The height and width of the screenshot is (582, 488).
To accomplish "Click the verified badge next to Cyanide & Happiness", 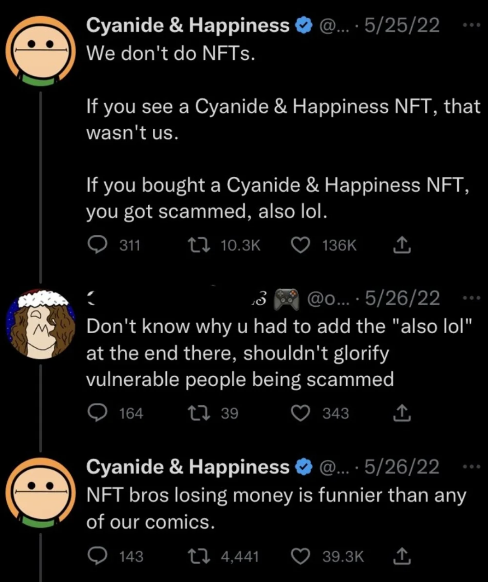I will (303, 25).
